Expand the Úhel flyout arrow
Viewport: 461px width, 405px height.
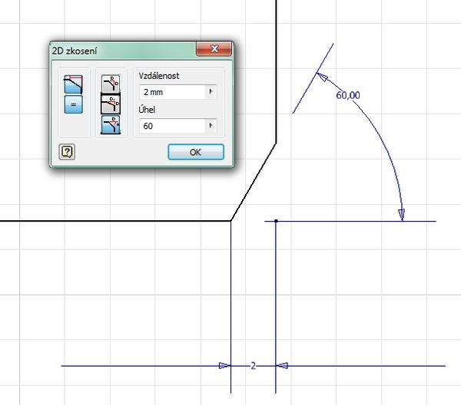tap(211, 124)
